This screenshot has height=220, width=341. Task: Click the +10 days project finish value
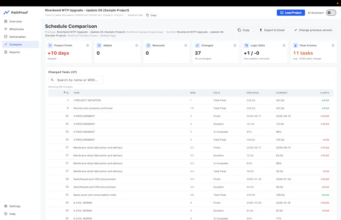click(x=58, y=53)
